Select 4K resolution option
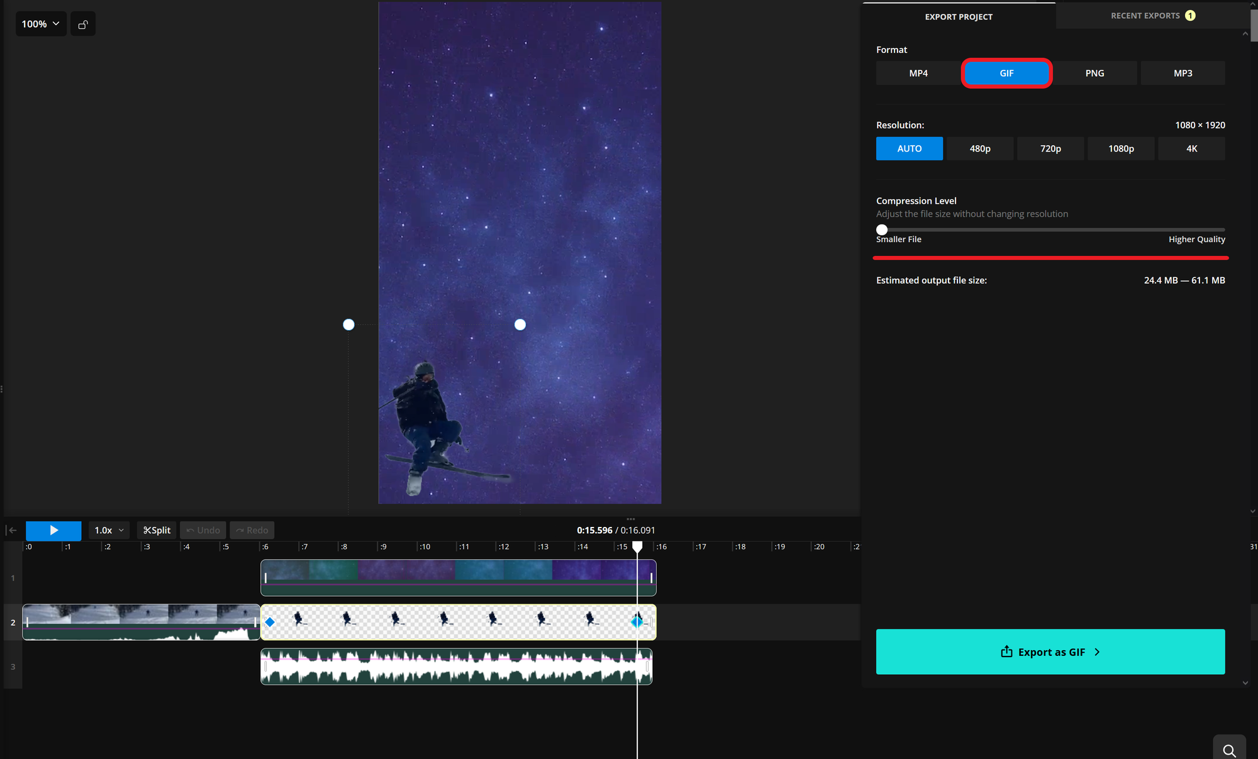This screenshot has height=759, width=1258. (x=1191, y=148)
